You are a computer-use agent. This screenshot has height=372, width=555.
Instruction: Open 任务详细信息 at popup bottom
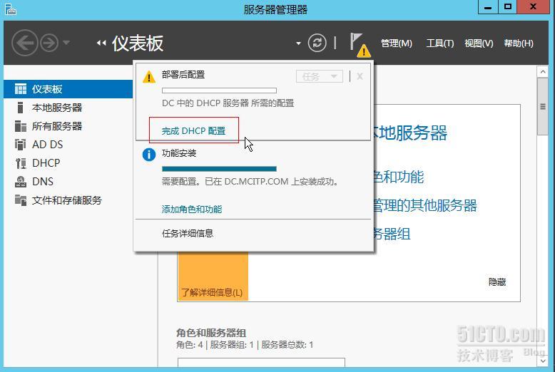click(x=188, y=233)
